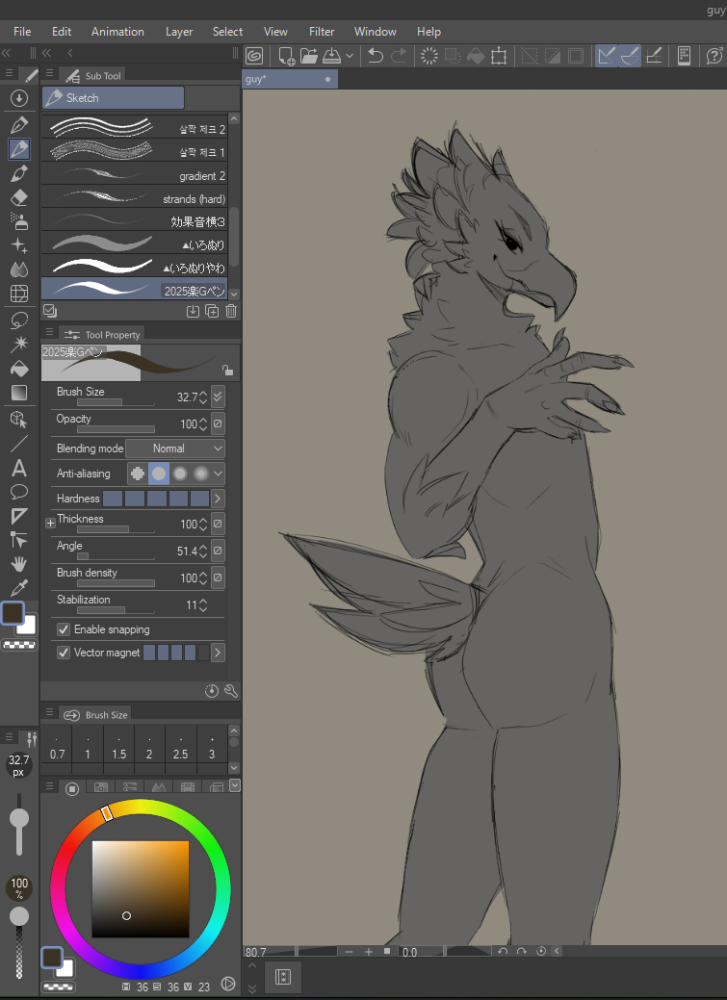Expand the Anti-aliasing options arrow
This screenshot has height=1000, width=727.
219,474
